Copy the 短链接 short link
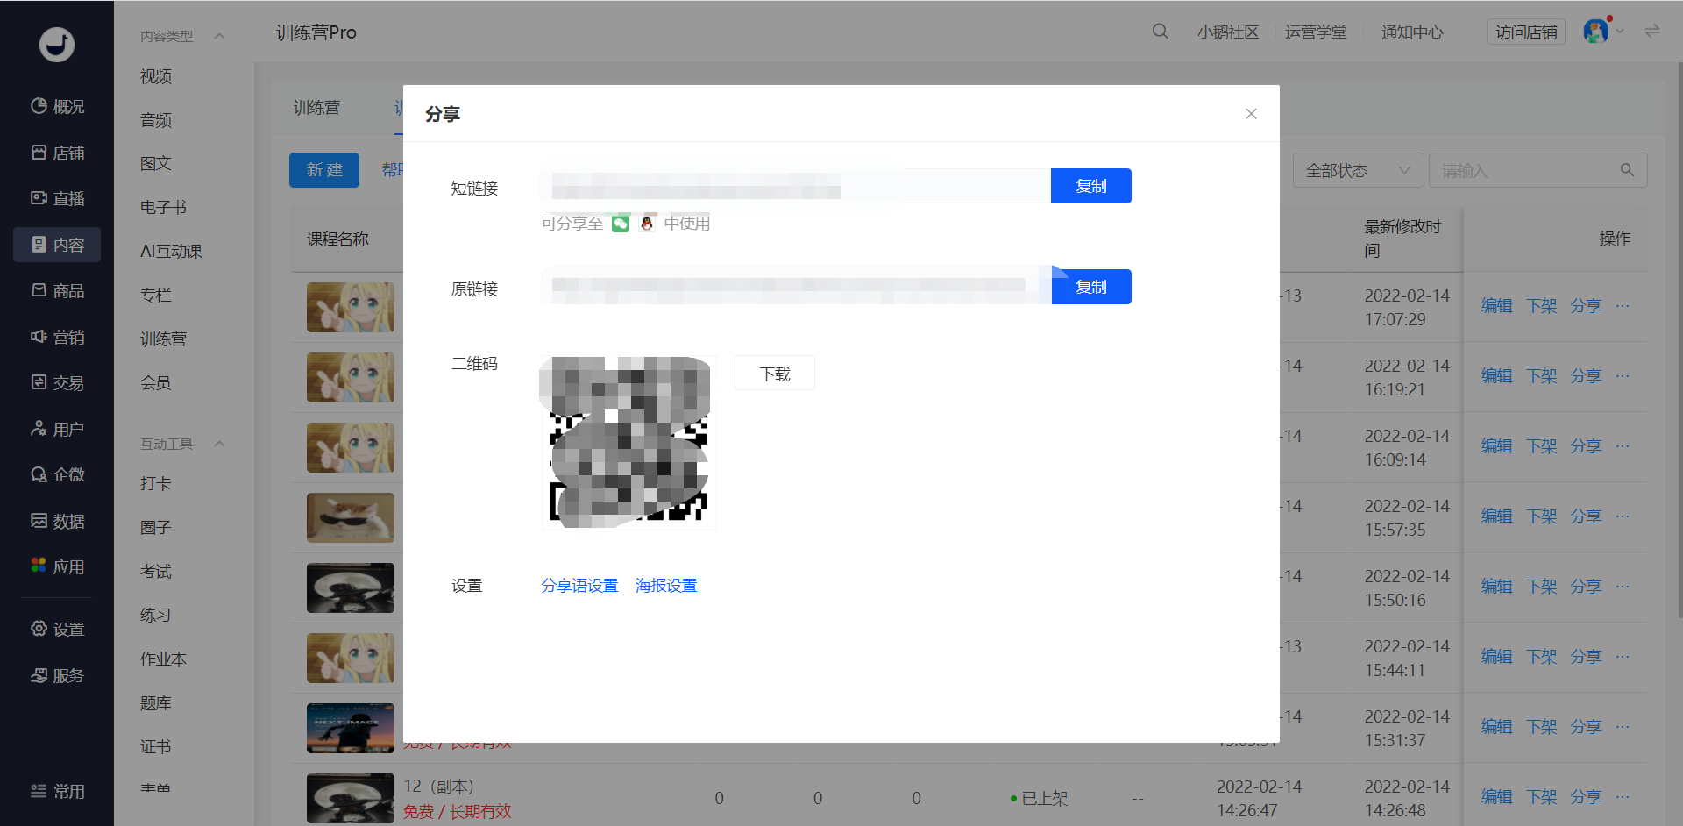This screenshot has width=1683, height=826. click(x=1091, y=186)
